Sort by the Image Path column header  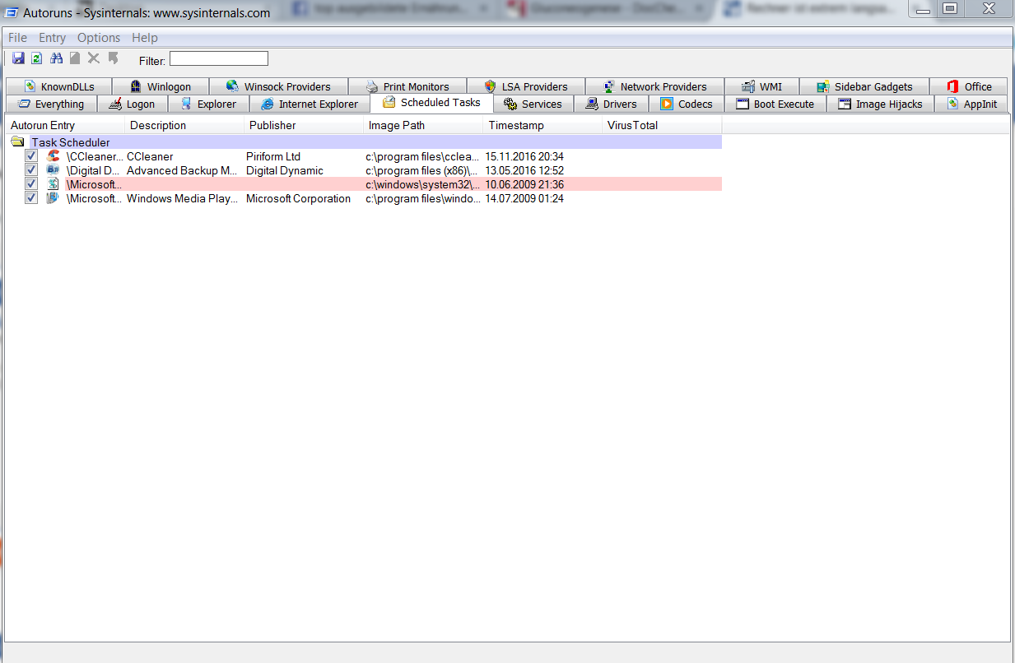(424, 125)
